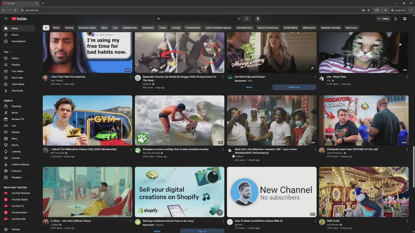415x233 pixels.
Task: Open Billionaires Fitness Club video thumbnail
Action: (88, 120)
